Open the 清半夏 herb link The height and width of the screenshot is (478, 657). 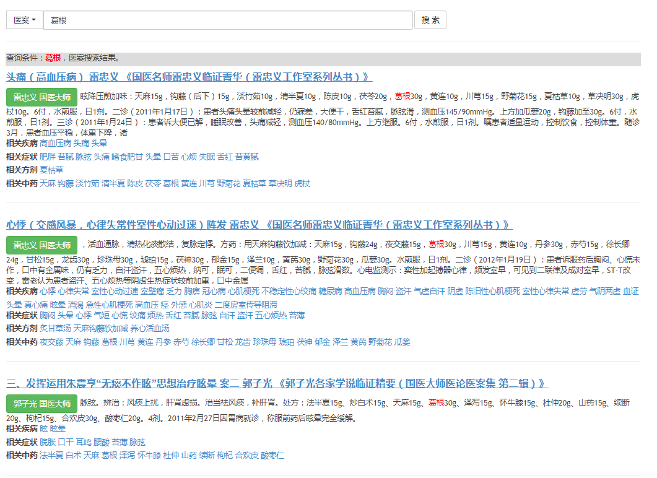click(113, 183)
